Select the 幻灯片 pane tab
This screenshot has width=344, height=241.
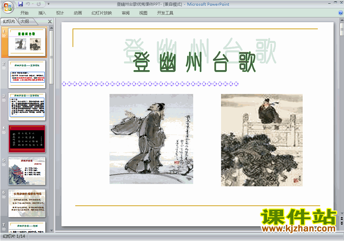click(x=9, y=21)
